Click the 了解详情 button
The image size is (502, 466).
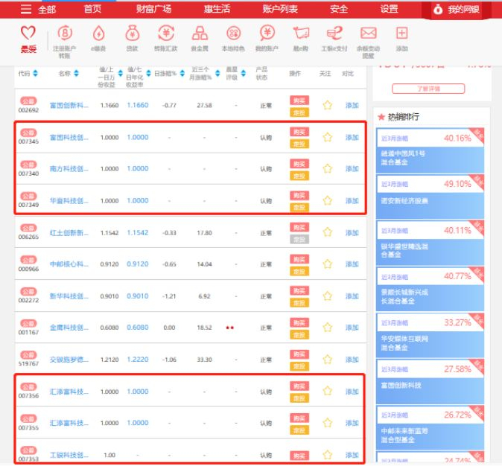coord(428,89)
